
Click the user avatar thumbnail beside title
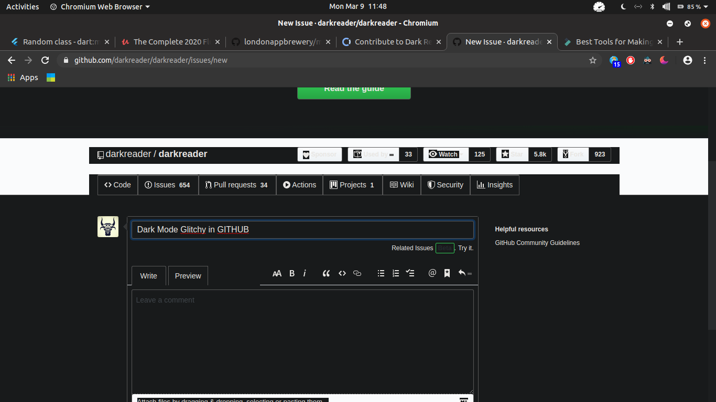point(108,227)
